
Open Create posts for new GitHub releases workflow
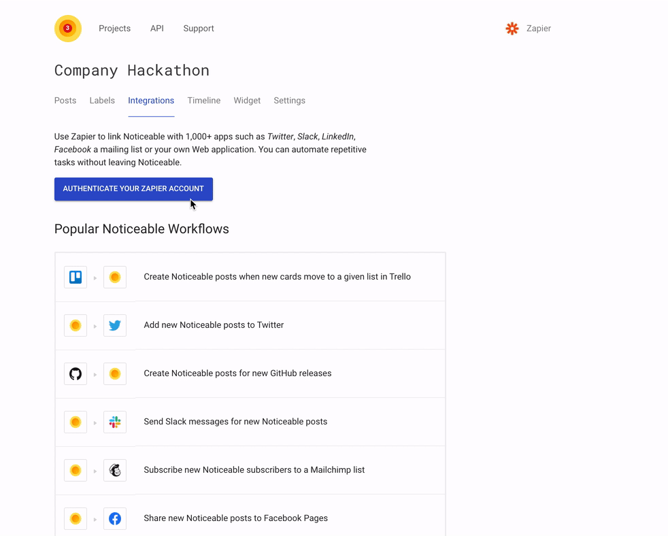[x=250, y=373]
